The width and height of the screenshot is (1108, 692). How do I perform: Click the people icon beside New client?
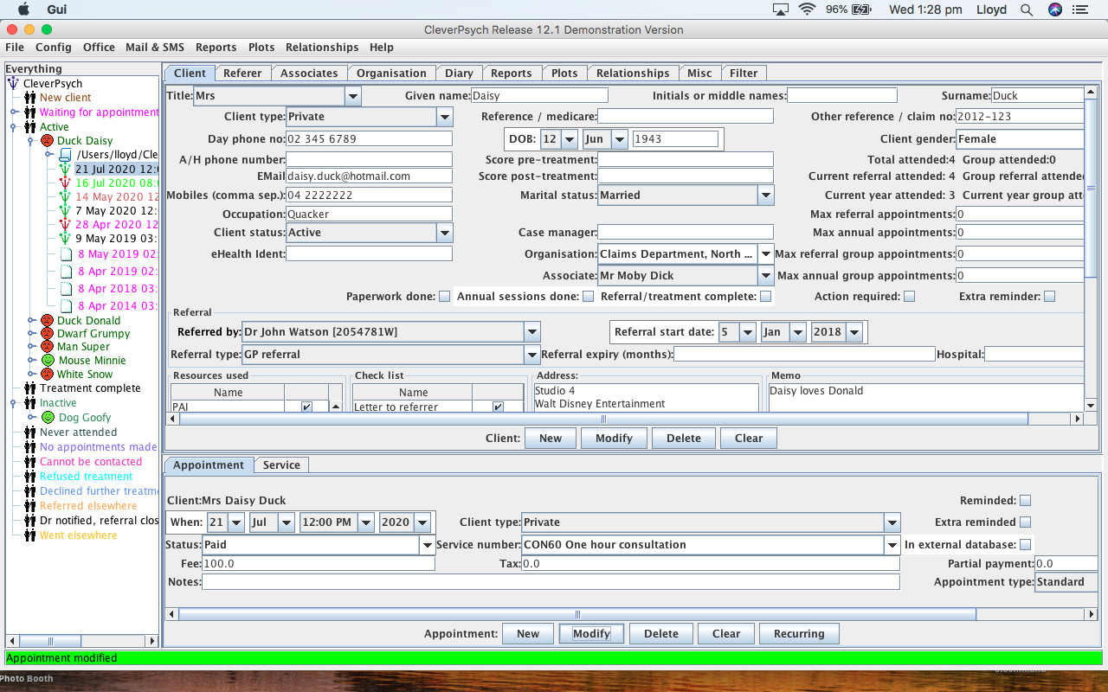(30, 98)
